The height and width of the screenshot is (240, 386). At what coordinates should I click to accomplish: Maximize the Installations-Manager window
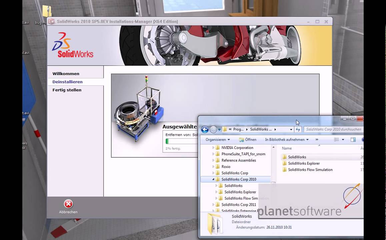[317, 22]
